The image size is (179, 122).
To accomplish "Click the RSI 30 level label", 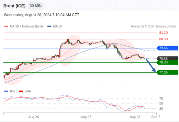I will coord(161,109).
